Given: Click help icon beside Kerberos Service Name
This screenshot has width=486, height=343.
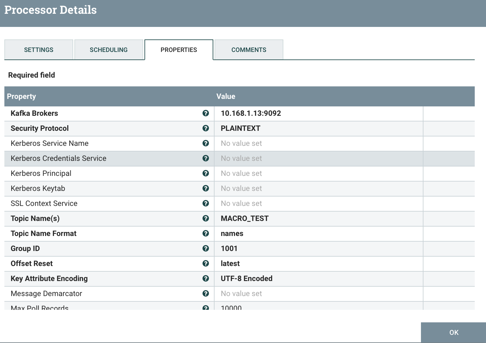Looking at the screenshot, I should [205, 143].
